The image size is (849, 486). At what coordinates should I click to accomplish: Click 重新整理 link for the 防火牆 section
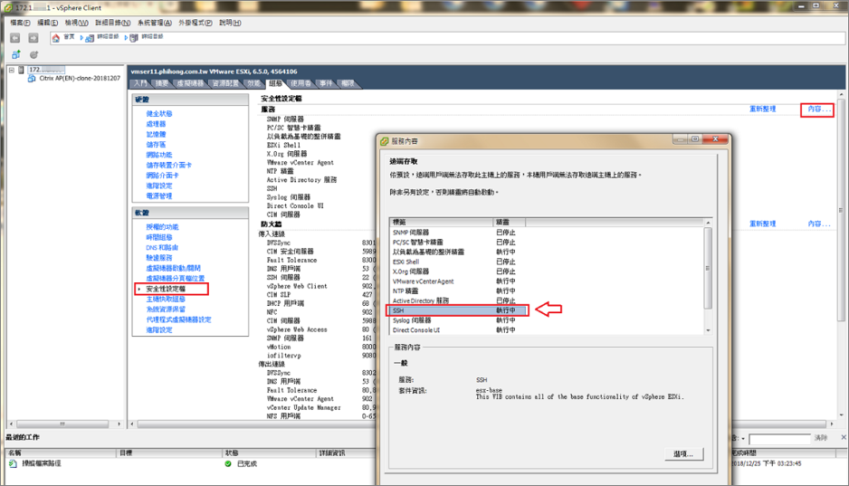[x=762, y=224]
